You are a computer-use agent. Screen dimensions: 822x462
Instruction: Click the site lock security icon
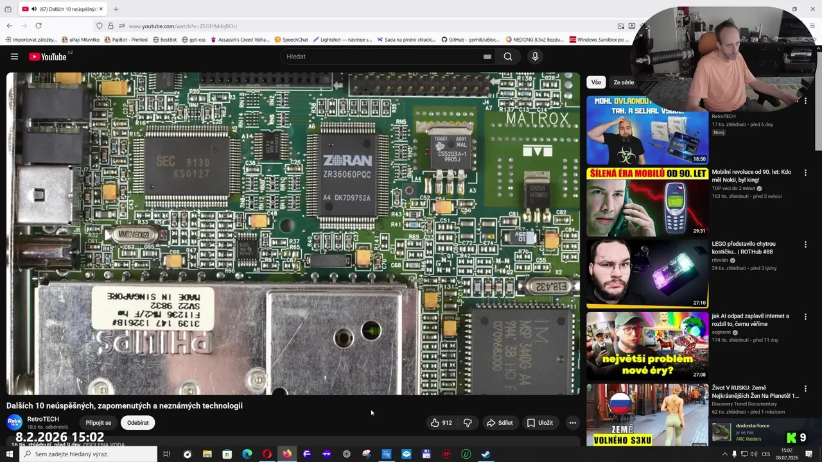110,26
